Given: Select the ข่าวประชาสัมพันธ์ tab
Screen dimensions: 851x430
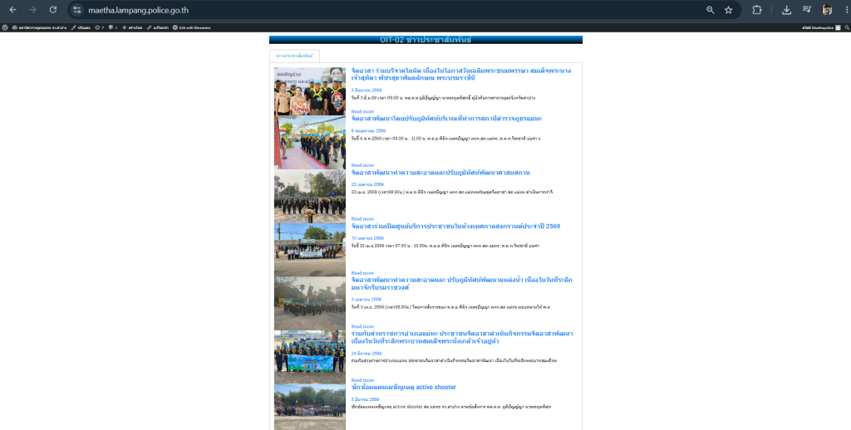Looking at the screenshot, I should tap(294, 56).
